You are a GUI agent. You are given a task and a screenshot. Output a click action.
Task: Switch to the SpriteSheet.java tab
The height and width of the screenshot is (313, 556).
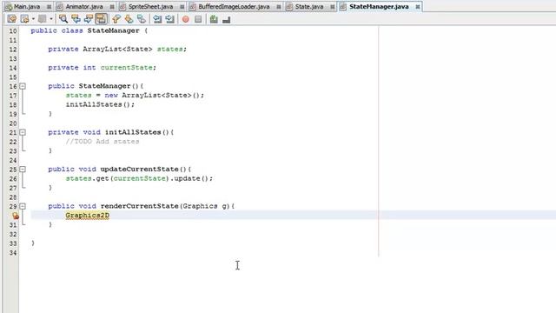[150, 7]
